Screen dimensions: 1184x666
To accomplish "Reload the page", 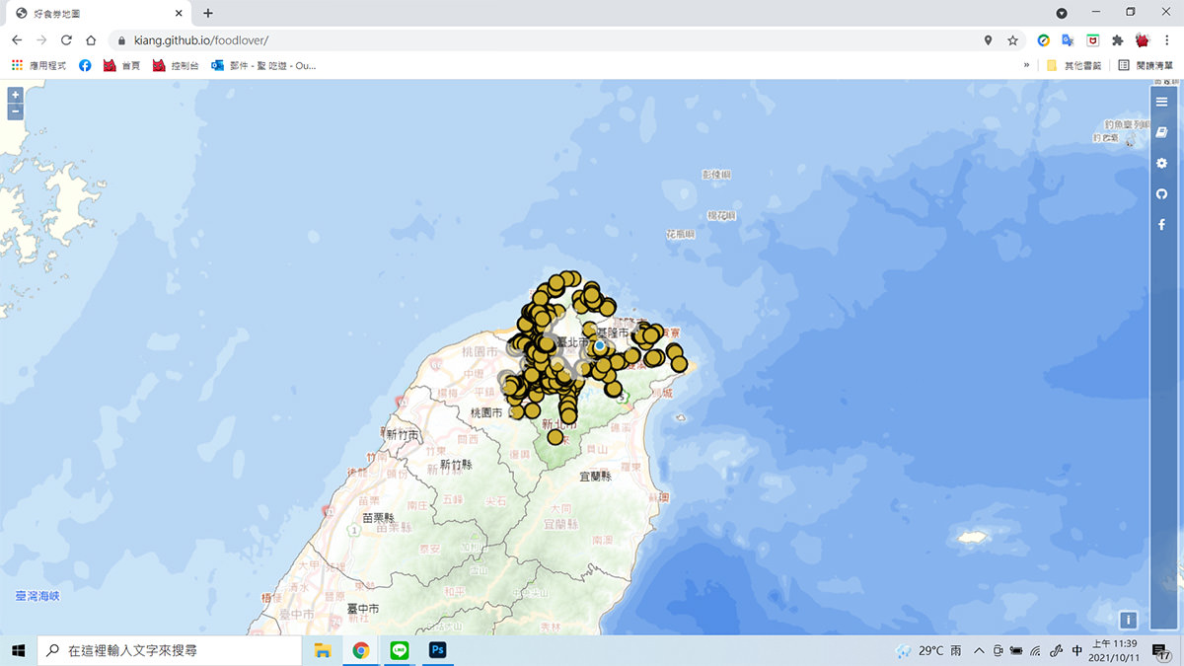I will coord(66,40).
